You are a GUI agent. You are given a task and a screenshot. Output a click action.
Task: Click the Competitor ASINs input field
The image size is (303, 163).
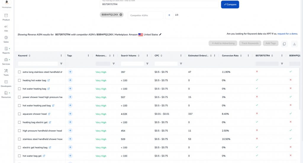(x=146, y=15)
